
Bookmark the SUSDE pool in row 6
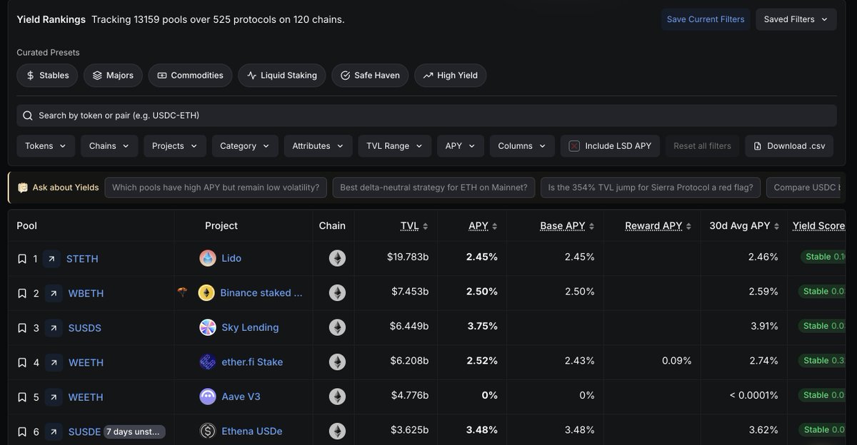coord(21,431)
